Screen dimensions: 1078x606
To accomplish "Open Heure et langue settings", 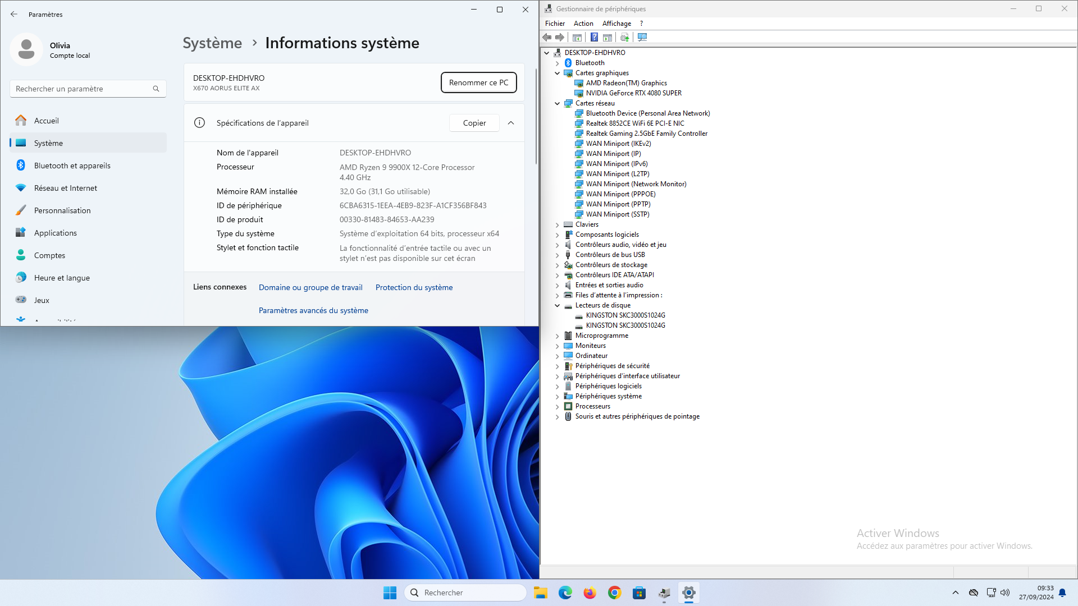I will [88, 278].
